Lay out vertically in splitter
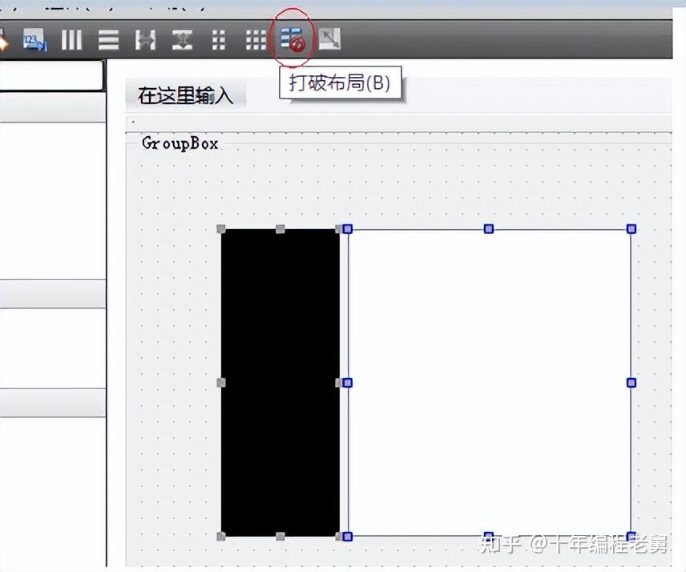Screen dimensions: 686x572 click(182, 40)
